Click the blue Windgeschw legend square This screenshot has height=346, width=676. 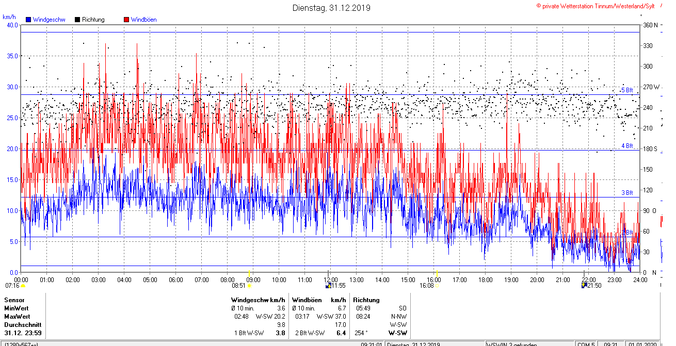point(28,20)
